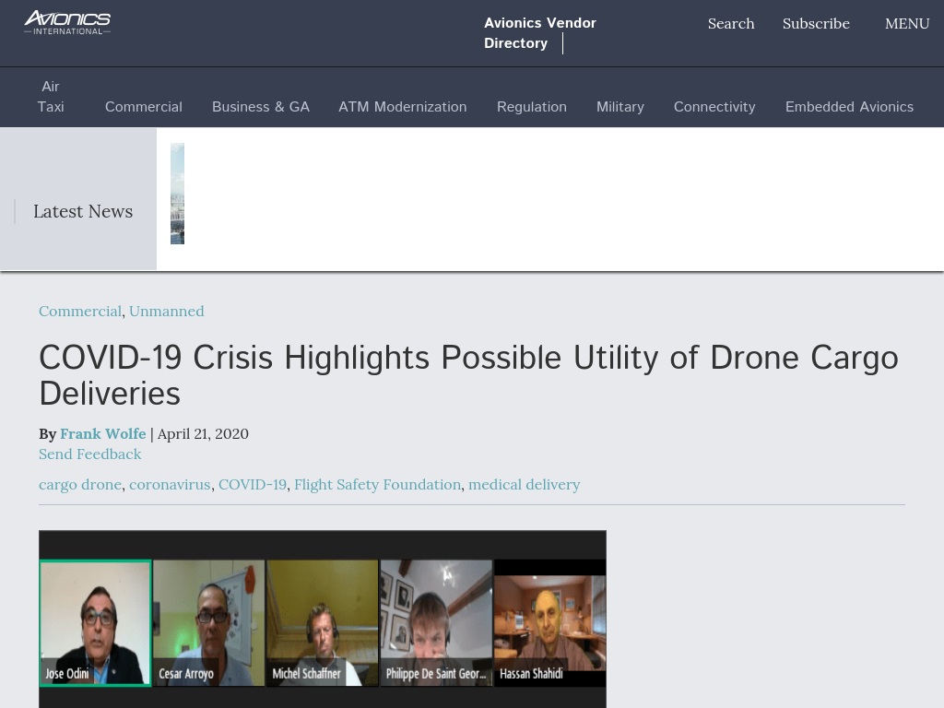Open the MENU in the header

click(x=907, y=23)
